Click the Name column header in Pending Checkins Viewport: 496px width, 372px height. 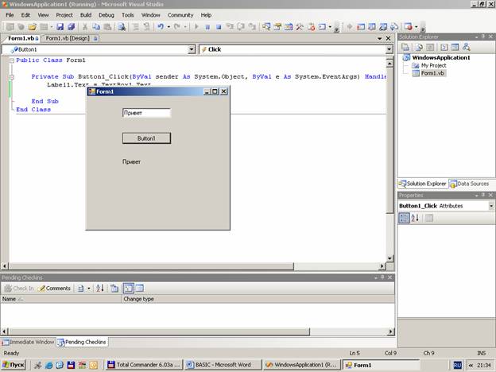pyautogui.click(x=61, y=299)
